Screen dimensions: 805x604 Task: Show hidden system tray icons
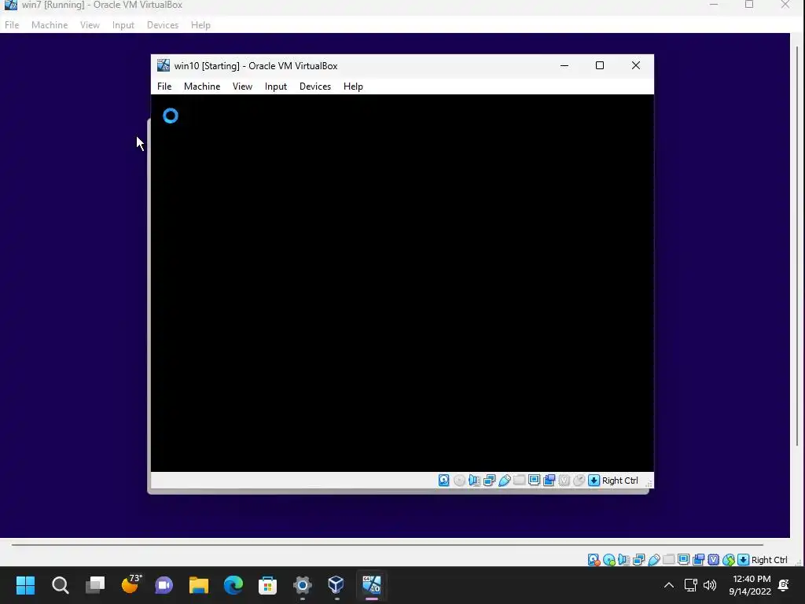668,585
